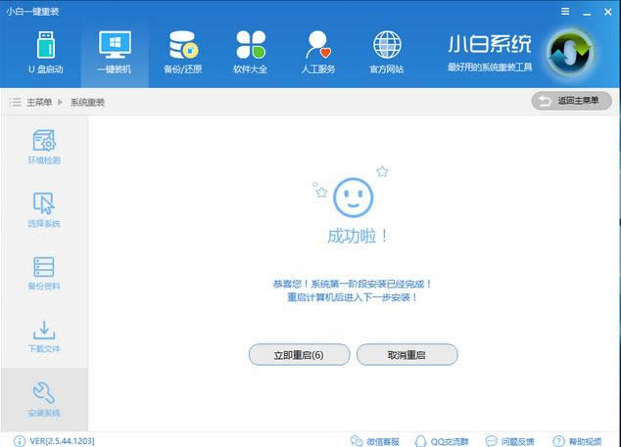This screenshot has height=447, width=621.
Task: Open the hamburger menu in title bar
Action: click(565, 12)
